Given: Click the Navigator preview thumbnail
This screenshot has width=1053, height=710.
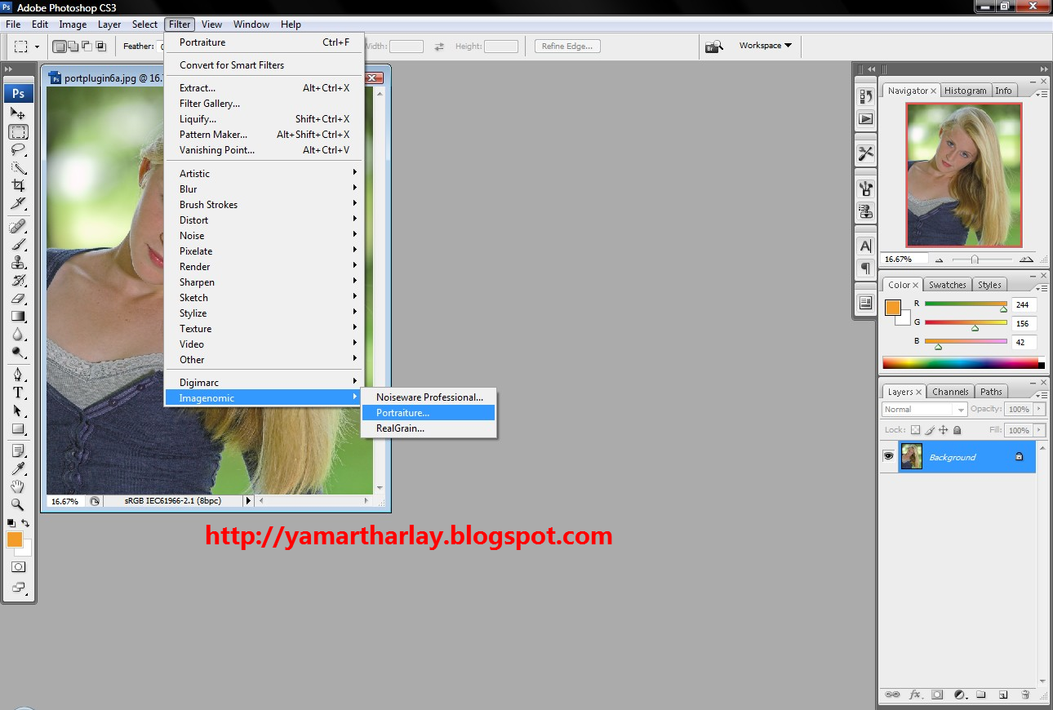Looking at the screenshot, I should 963,175.
